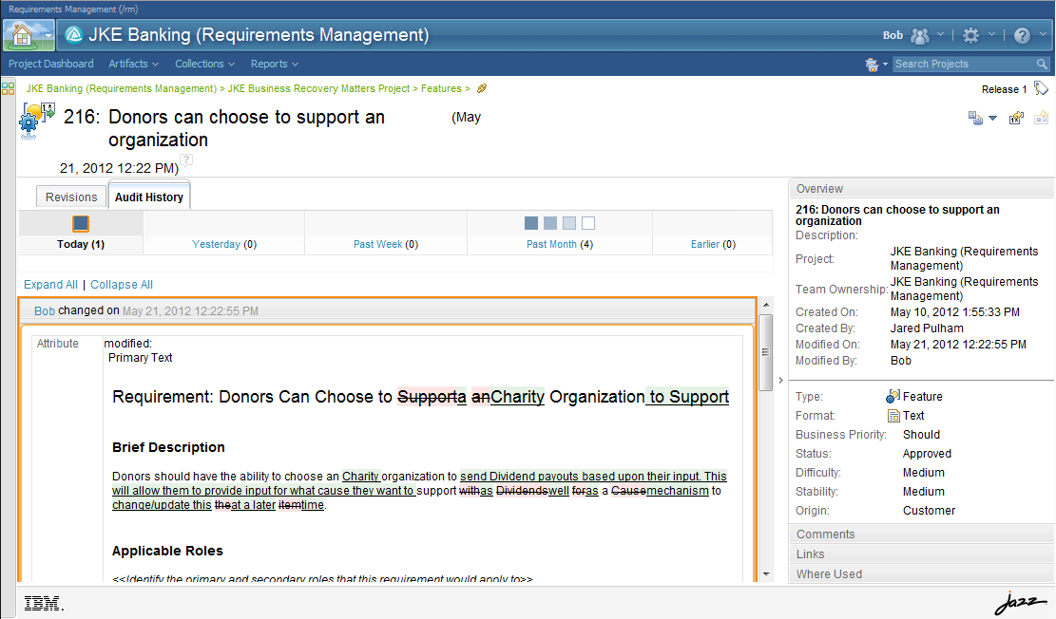The width and height of the screenshot is (1056, 619).
Task: Select the Past Month (4) timeline group
Action: click(560, 233)
